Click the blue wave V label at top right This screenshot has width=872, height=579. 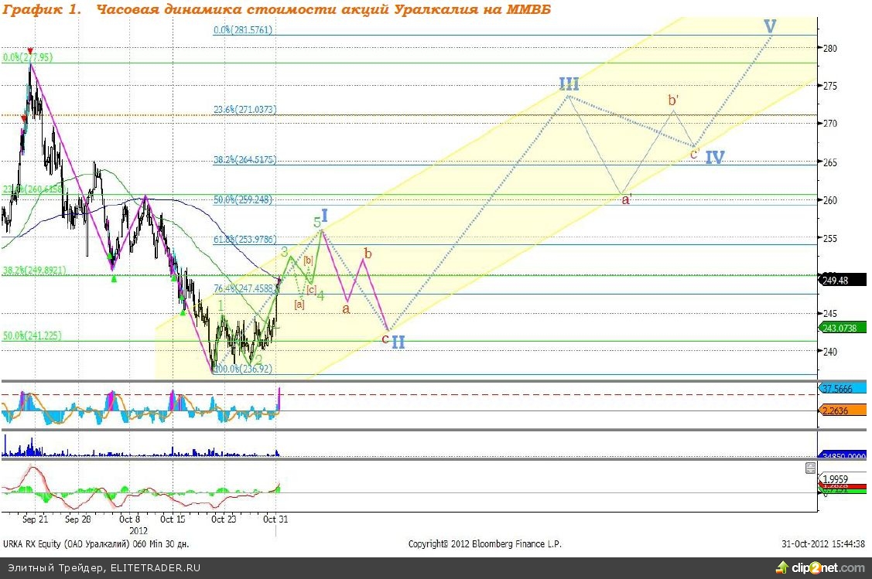[x=770, y=27]
